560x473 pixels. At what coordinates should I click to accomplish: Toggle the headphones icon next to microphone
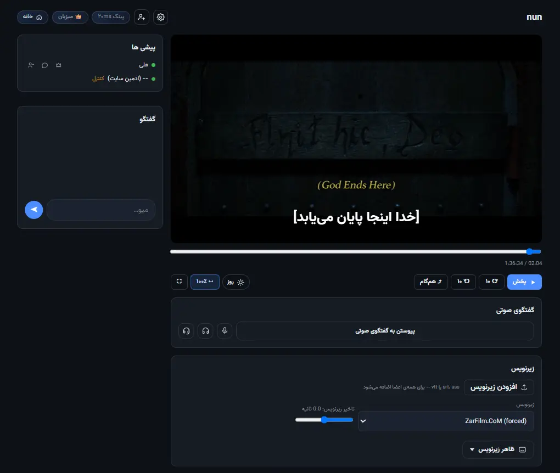[x=205, y=331]
